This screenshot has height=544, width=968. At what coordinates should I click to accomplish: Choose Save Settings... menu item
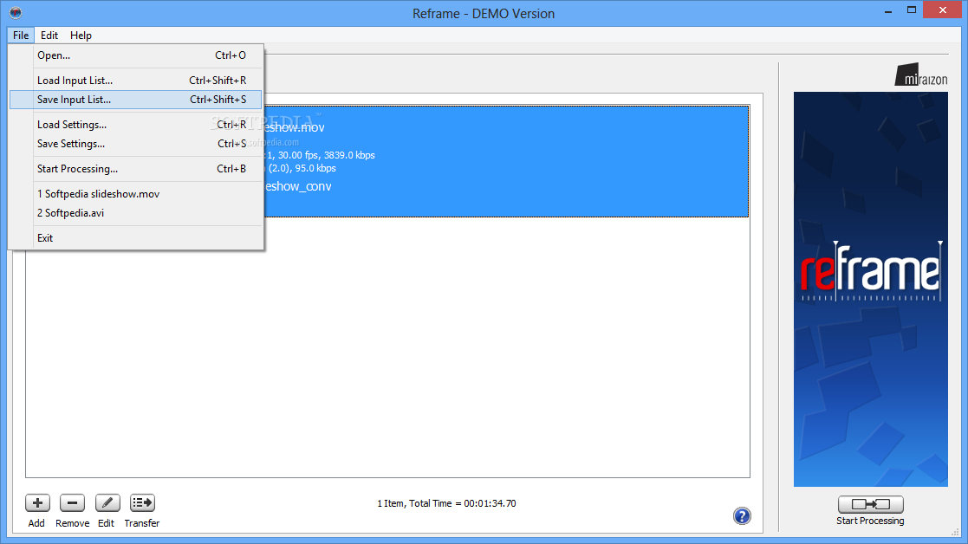136,144
